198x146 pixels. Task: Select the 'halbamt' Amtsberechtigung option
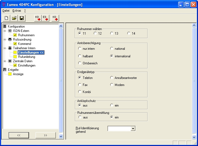pyautogui.click(x=79, y=56)
